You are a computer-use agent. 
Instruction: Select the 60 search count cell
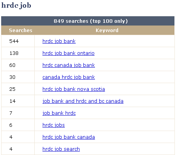coord(18,65)
